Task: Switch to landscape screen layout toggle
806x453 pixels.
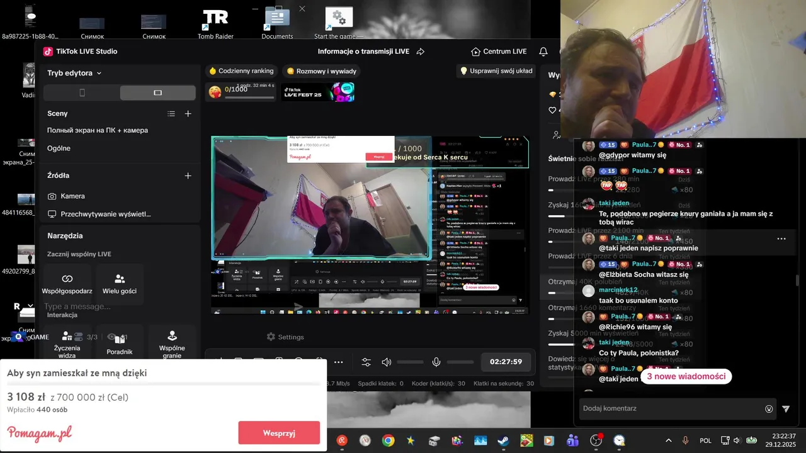Action: 157,92
